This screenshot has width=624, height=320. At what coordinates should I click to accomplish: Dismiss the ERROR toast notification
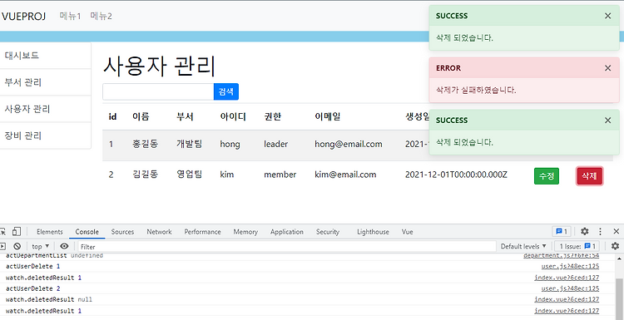pyautogui.click(x=607, y=68)
